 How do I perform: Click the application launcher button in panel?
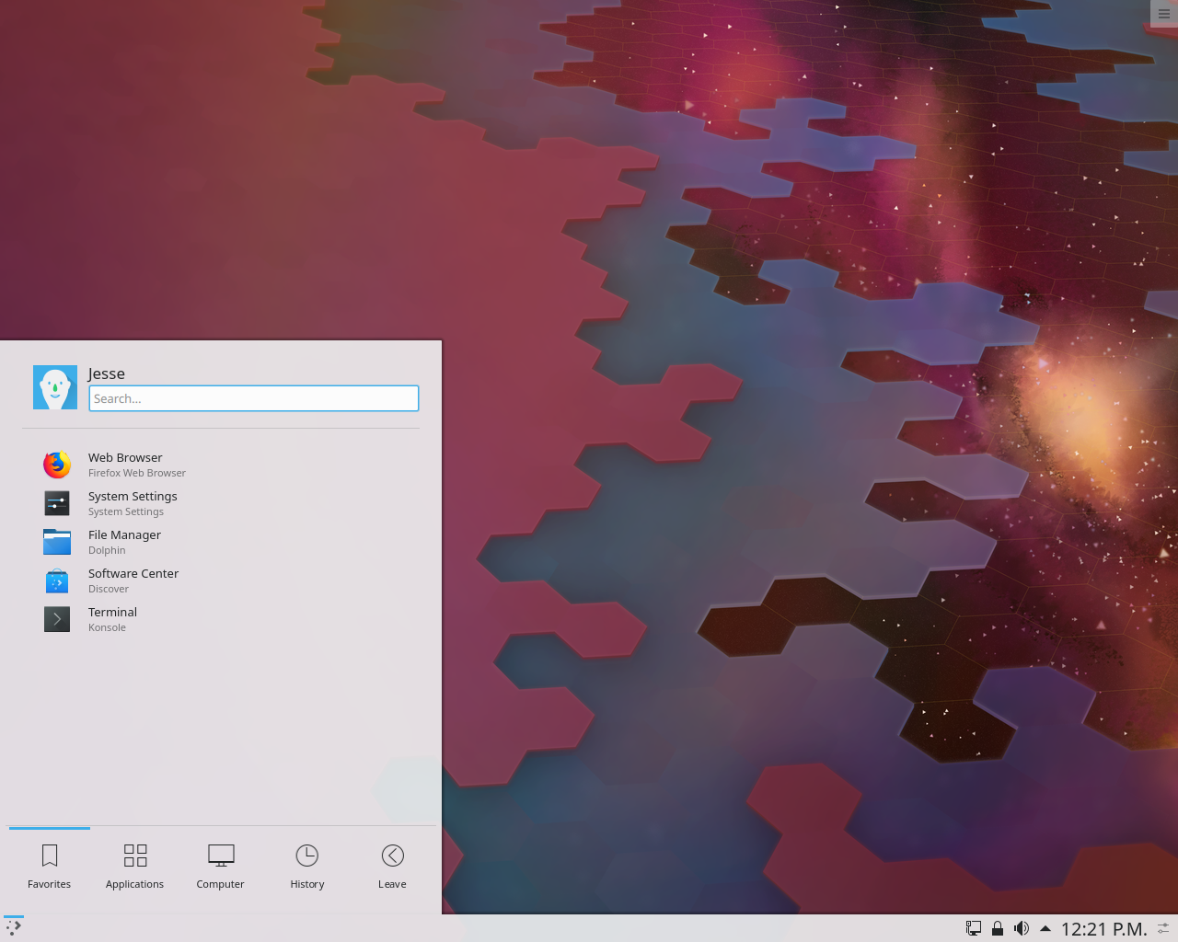coord(14,928)
